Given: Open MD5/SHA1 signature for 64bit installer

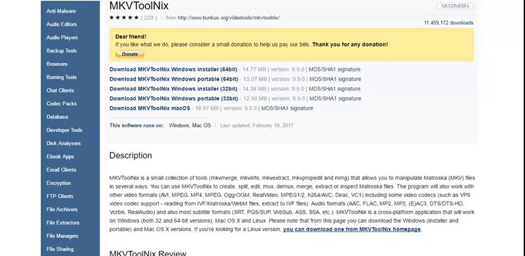Looking at the screenshot, I should coord(335,70).
